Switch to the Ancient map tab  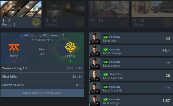pyautogui.click(x=65, y=14)
